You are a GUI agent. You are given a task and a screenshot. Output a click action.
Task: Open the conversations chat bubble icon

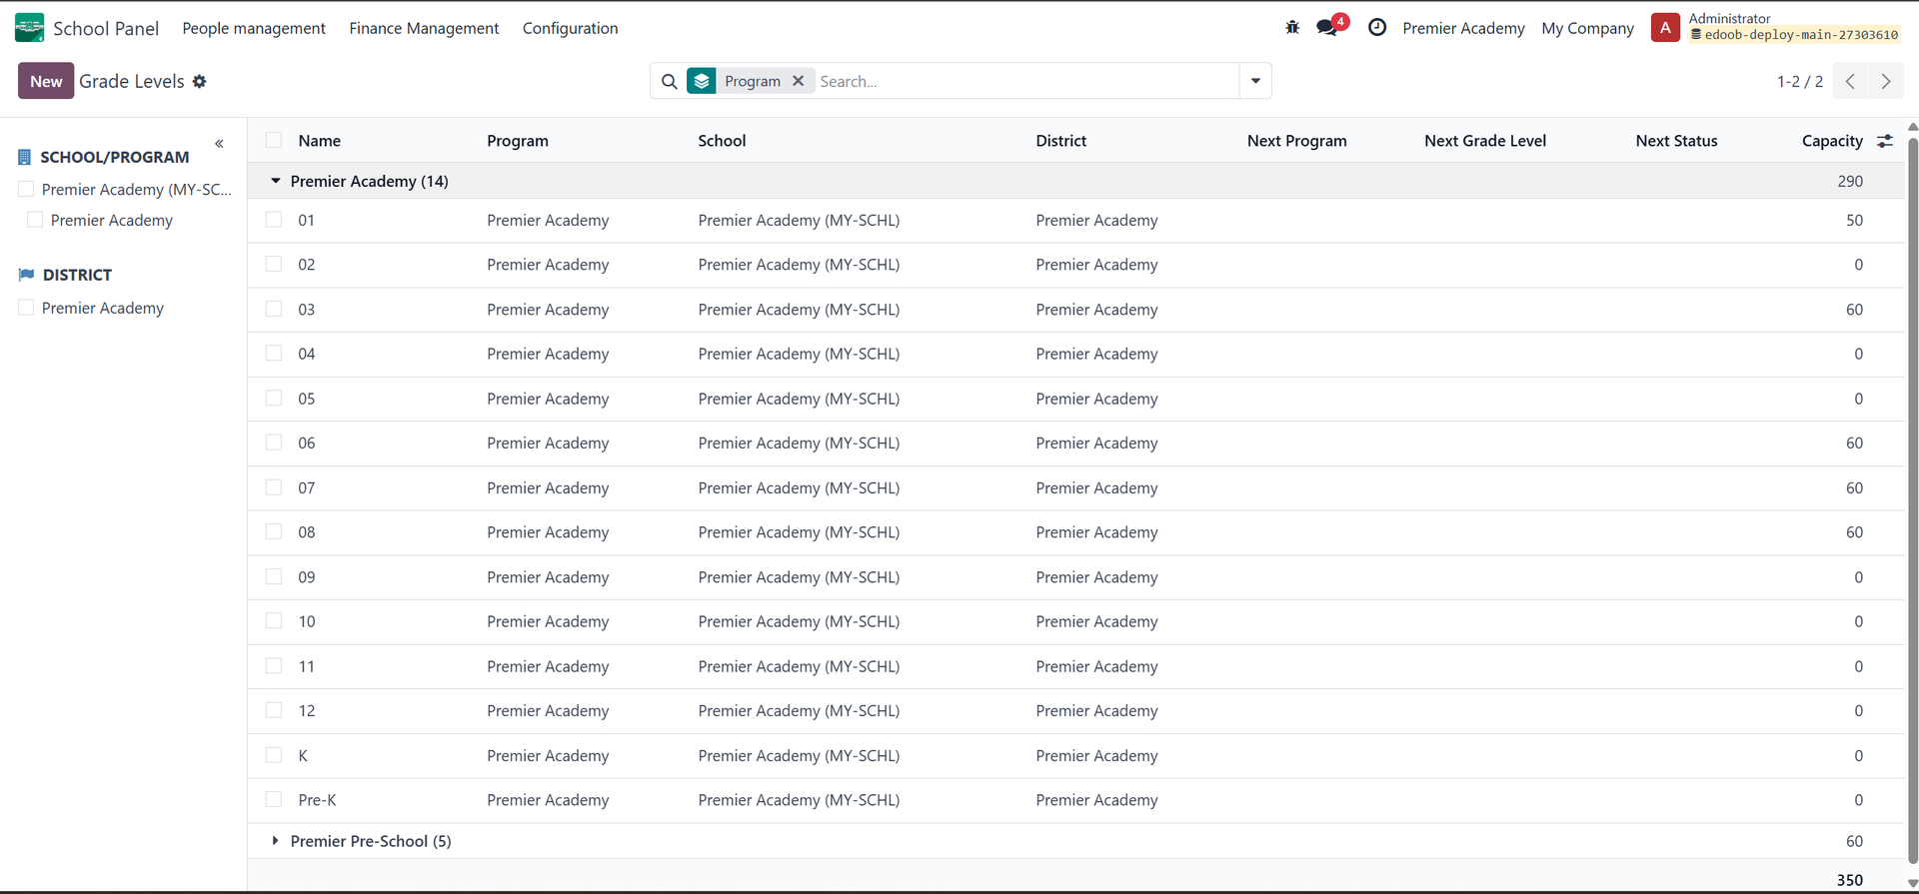click(1327, 28)
